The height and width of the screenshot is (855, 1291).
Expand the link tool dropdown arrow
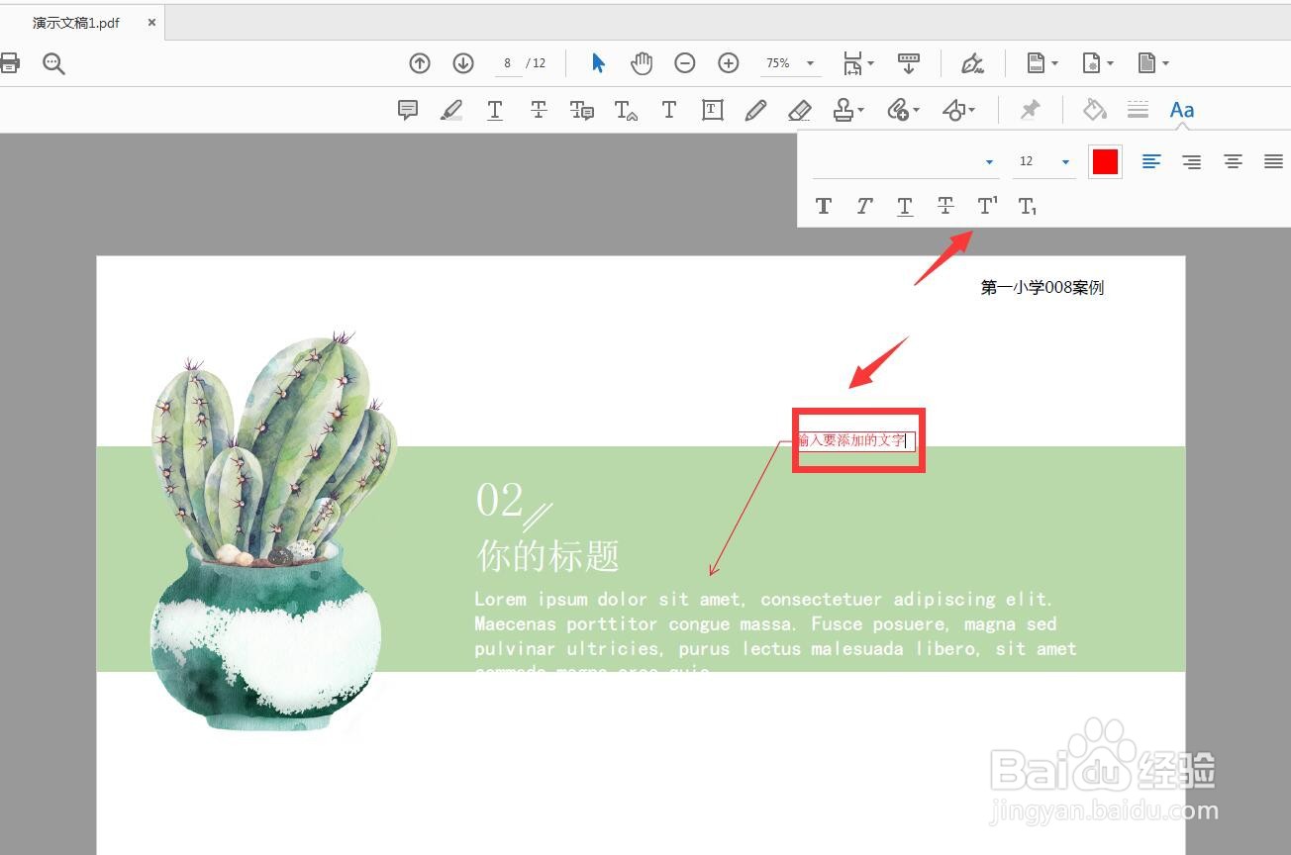point(915,110)
